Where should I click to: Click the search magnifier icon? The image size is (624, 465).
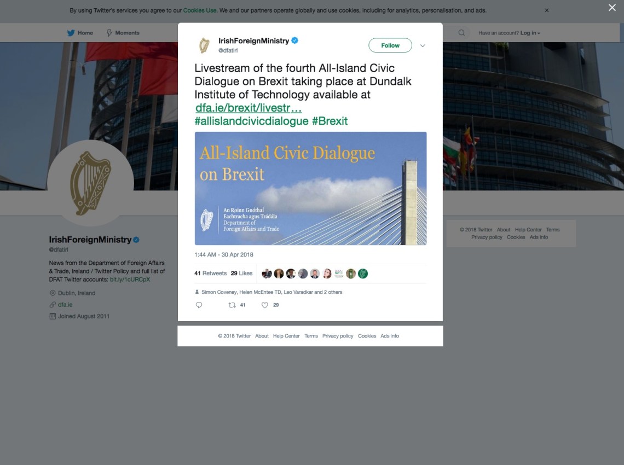pos(461,33)
